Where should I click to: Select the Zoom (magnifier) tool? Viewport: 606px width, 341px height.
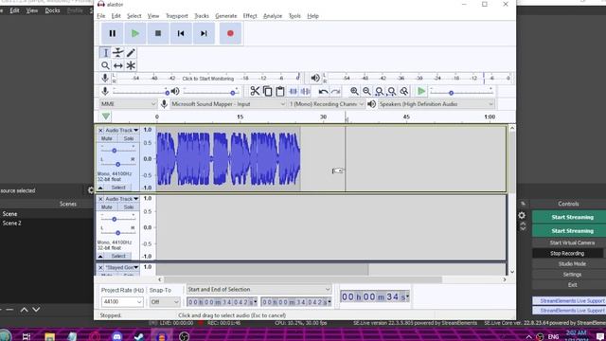(x=105, y=65)
